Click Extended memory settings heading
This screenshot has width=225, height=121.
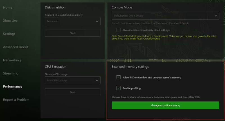pyautogui.click(x=130, y=67)
